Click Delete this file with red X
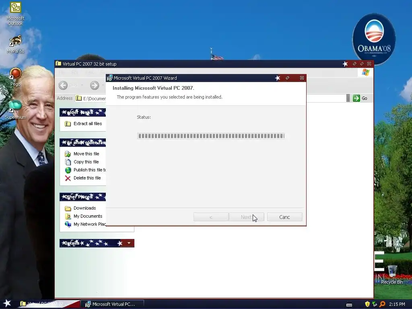Viewport: 412px width, 309px height. pos(87,178)
